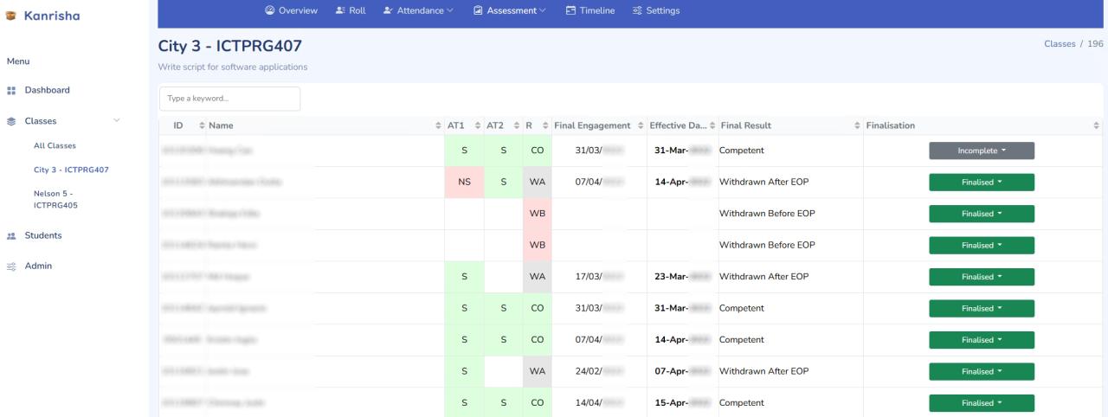This screenshot has width=1108, height=417.
Task: Click the NS cell in AT1 column
Action: [464, 183]
